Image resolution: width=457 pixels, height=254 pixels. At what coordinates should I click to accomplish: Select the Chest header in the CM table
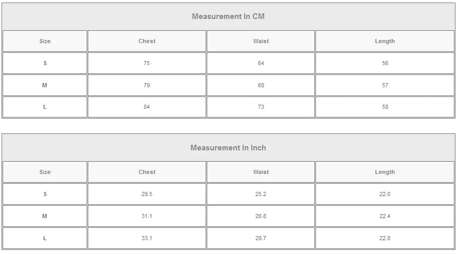147,41
